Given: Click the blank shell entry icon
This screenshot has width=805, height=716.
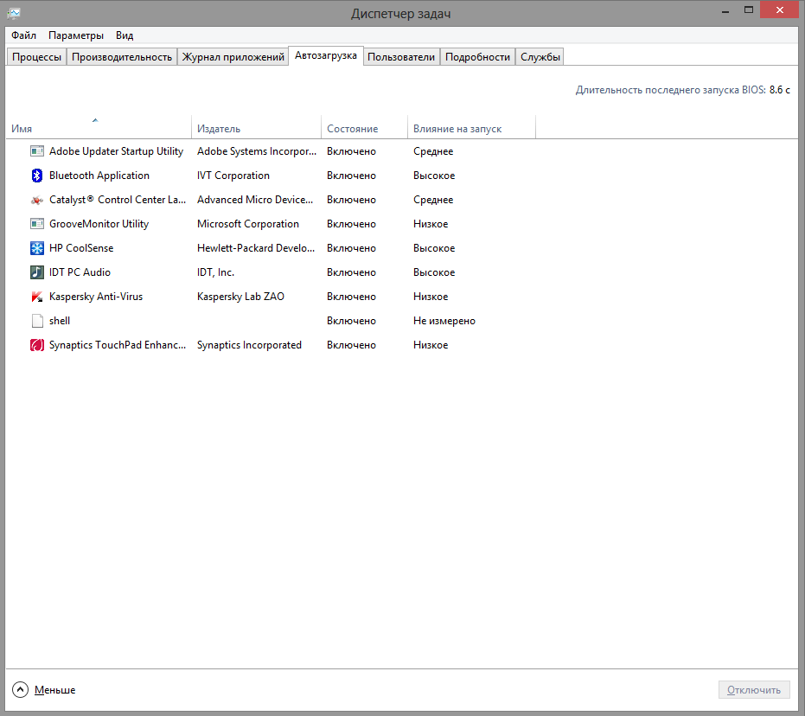Looking at the screenshot, I should point(37,321).
